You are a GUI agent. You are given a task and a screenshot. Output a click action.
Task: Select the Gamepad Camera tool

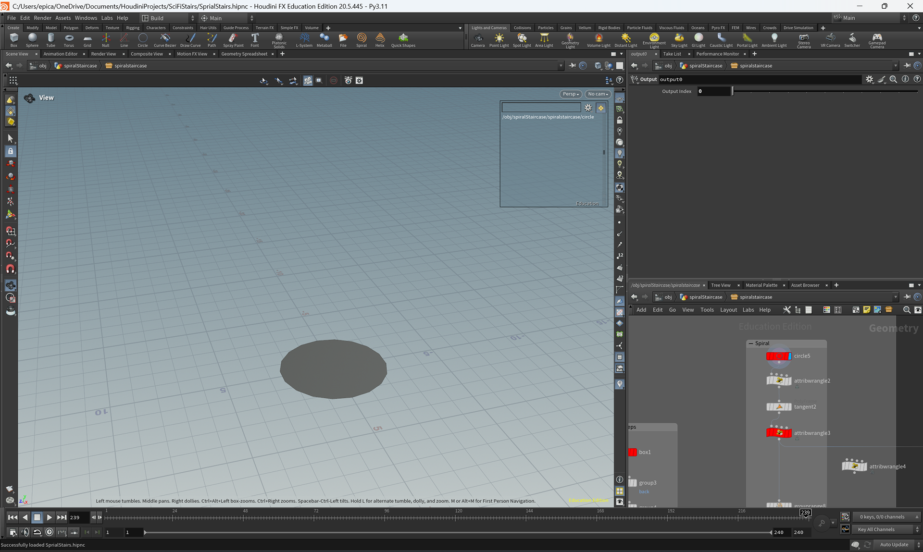click(x=877, y=41)
